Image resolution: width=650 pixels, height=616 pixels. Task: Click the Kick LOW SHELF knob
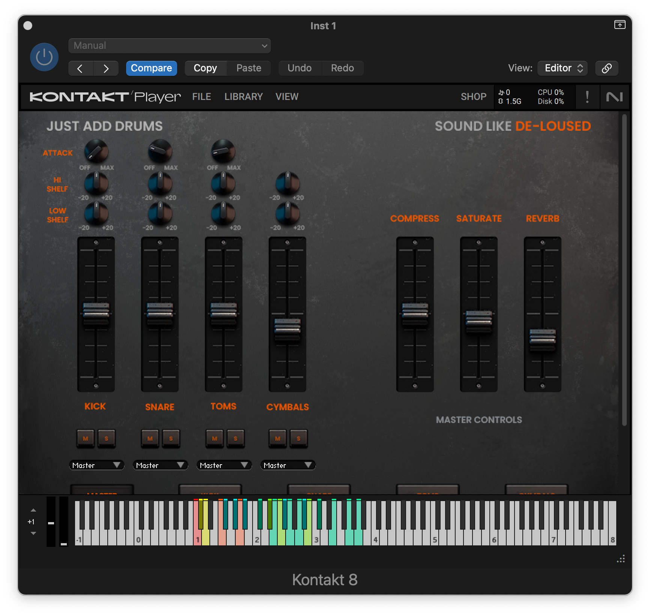(x=96, y=213)
